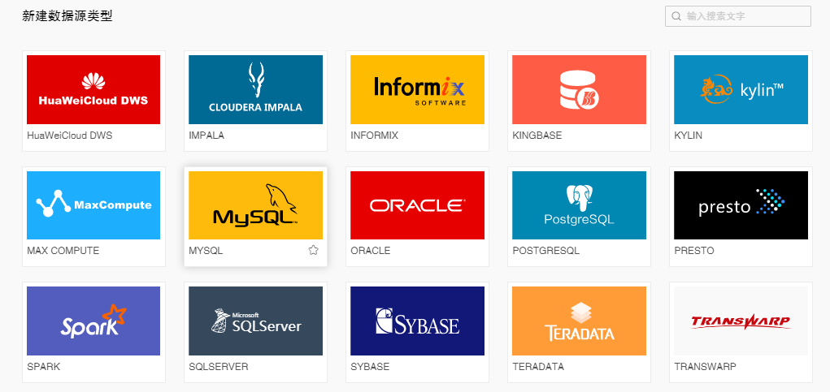This screenshot has height=392, width=830.
Task: Select the Informix Software logo tile
Action: point(417,90)
